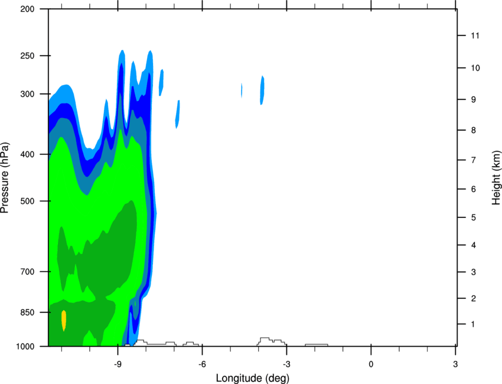Click the 'Pressure (hPa)' axis title
Viewport: 502px width, 384px height.
click(5, 177)
